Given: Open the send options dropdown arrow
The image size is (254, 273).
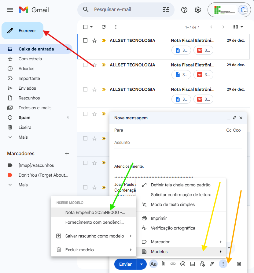Looking at the screenshot, I should click(x=142, y=264).
